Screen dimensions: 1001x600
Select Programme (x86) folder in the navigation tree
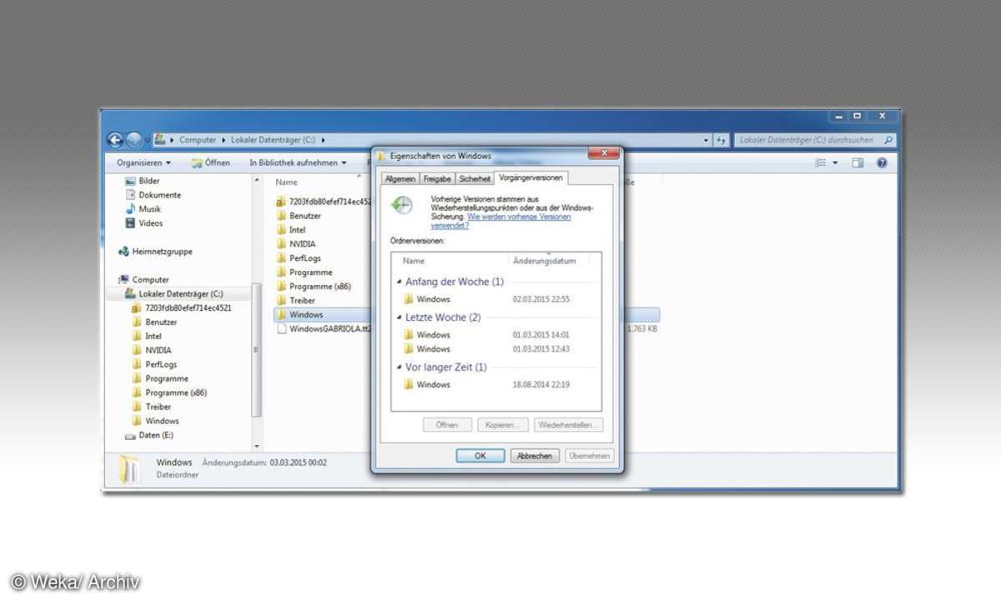pyautogui.click(x=171, y=392)
